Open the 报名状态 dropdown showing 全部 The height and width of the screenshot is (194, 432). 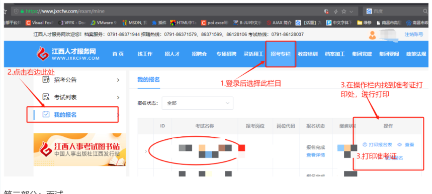pos(197,103)
